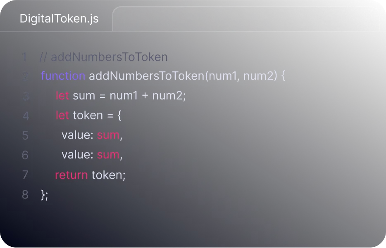This screenshot has height=248, width=386.
Task: Click the pink sum value on line five
Action: click(x=108, y=135)
